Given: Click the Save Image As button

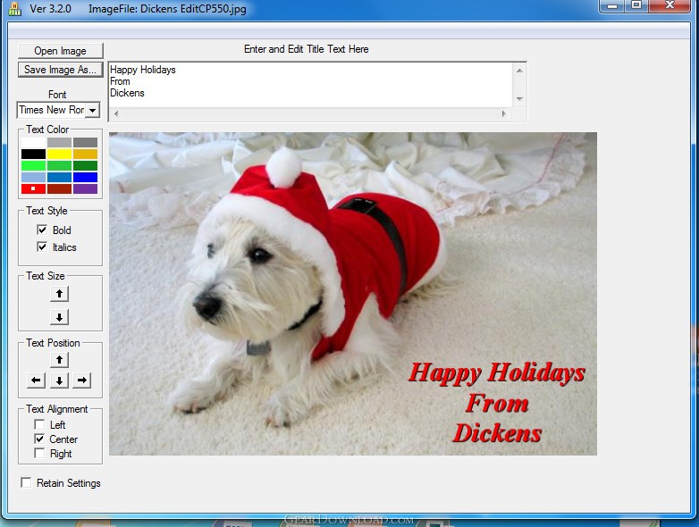Looking at the screenshot, I should 60,70.
